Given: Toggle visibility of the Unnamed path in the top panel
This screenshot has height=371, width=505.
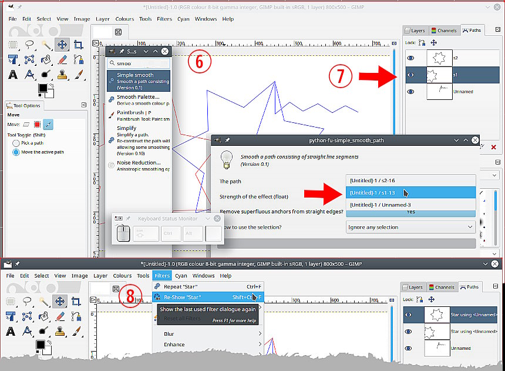Looking at the screenshot, I should point(411,91).
